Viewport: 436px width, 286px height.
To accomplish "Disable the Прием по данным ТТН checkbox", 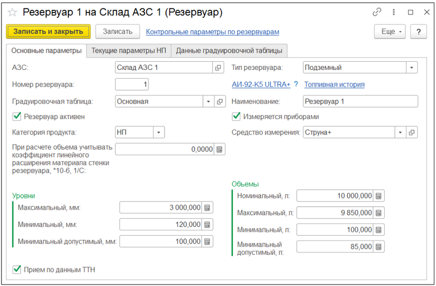I will [x=16, y=269].
